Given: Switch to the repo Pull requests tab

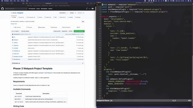Looking at the screenshot, I should [x=30, y=17].
